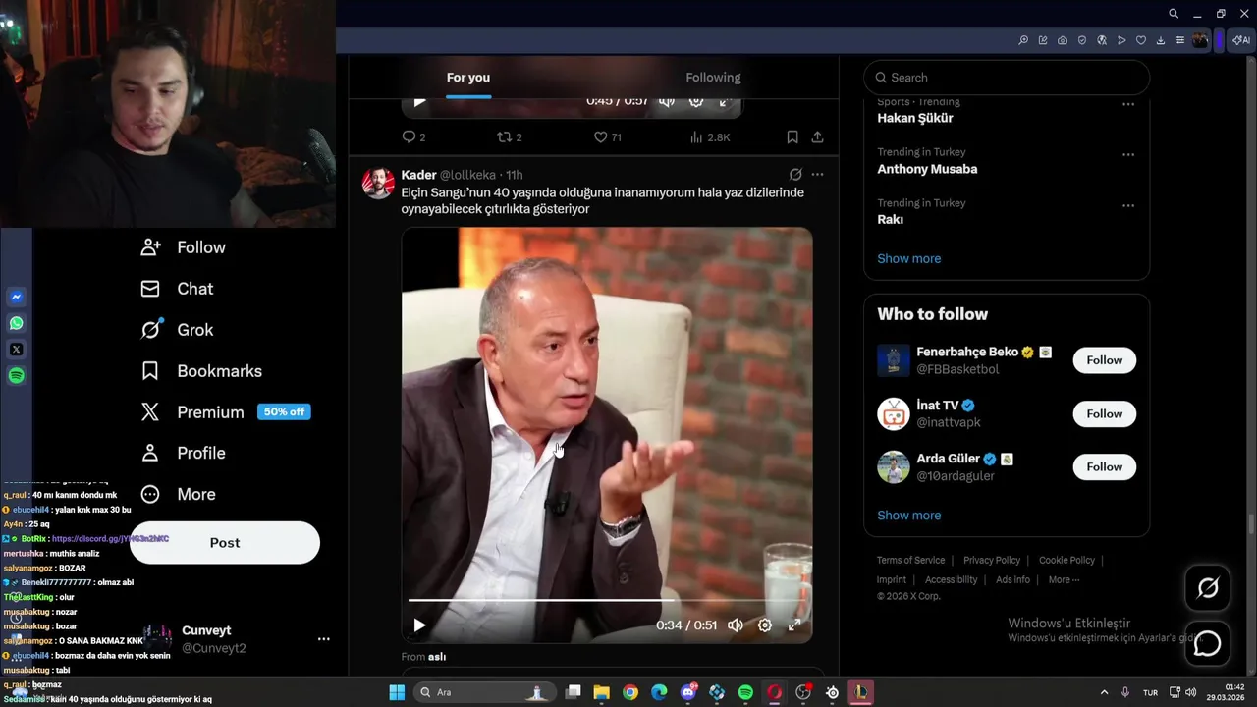Click the Windows taskbar search box

485,692
